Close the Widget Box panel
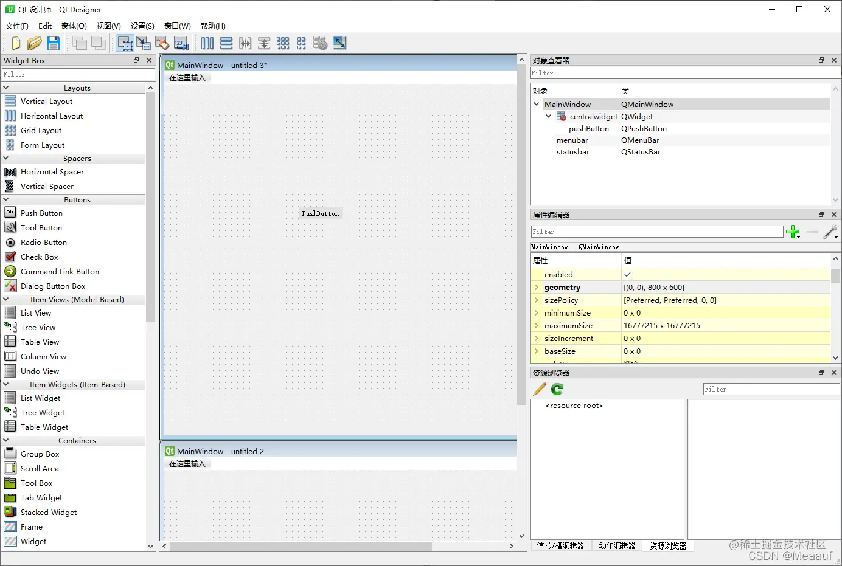Screen dimensions: 842x566 pyautogui.click(x=149, y=60)
